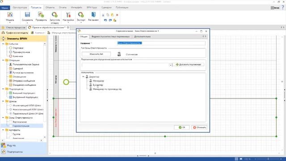Screen dimensions: 286x161
Task: Open the Модель button dropdown arrow
Action: [10, 23]
